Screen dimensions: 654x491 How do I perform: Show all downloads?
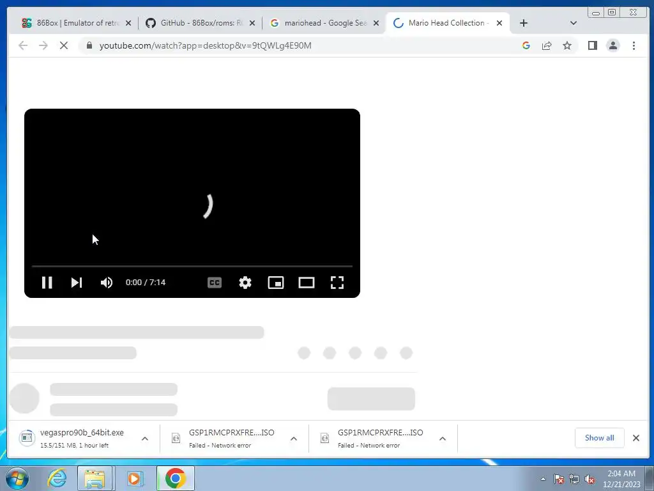point(599,437)
